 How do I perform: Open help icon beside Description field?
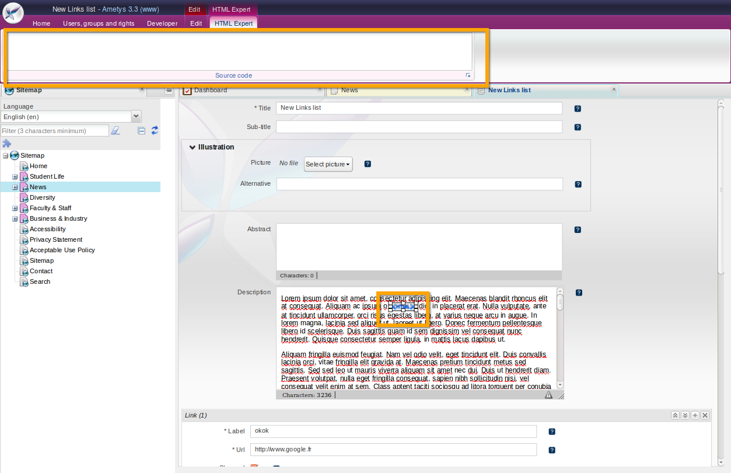coord(579,293)
